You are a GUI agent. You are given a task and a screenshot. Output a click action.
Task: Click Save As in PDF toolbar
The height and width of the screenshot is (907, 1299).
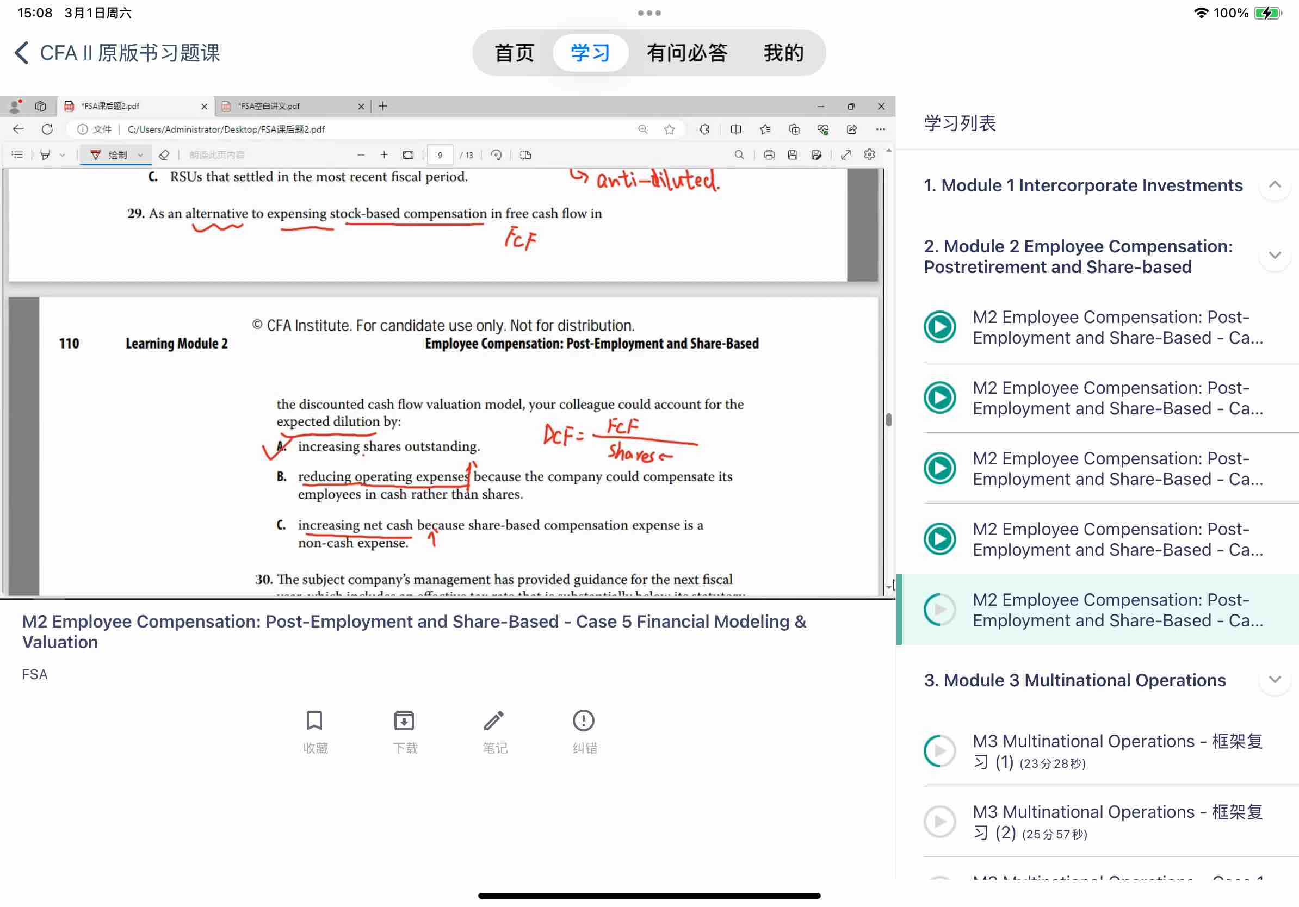[x=816, y=155]
